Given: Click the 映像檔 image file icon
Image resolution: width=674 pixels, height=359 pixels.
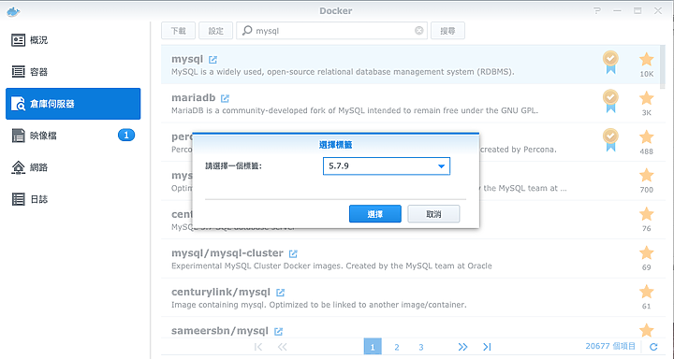Looking at the screenshot, I should 18,136.
